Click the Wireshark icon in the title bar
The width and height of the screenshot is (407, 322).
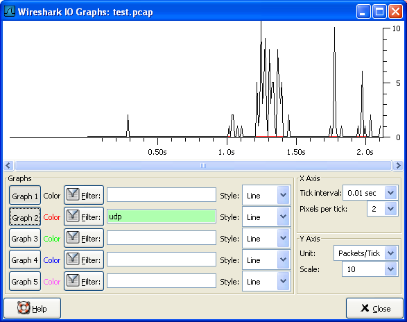[10, 11]
